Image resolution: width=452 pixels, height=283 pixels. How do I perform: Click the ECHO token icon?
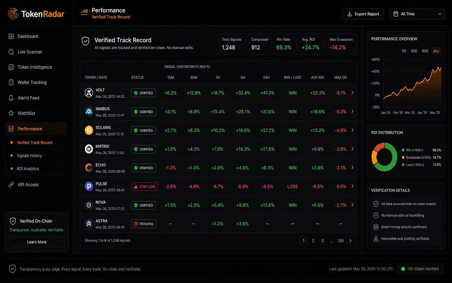pos(89,168)
